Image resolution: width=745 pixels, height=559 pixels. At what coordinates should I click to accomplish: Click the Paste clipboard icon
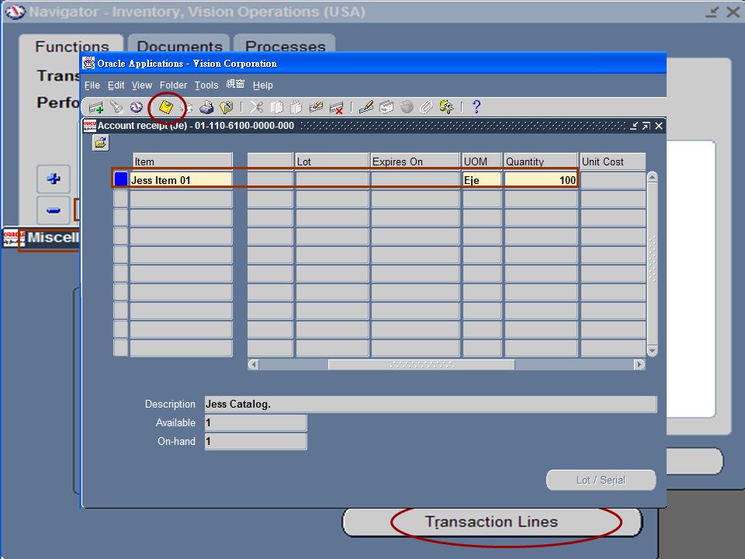[x=296, y=107]
